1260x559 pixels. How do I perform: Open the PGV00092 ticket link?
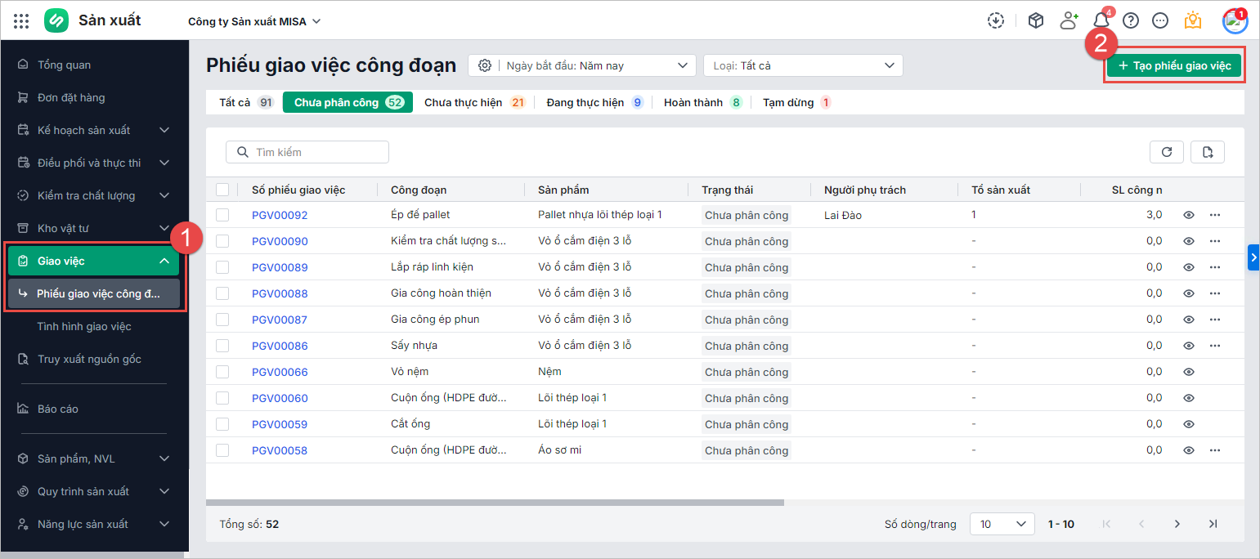click(x=280, y=215)
